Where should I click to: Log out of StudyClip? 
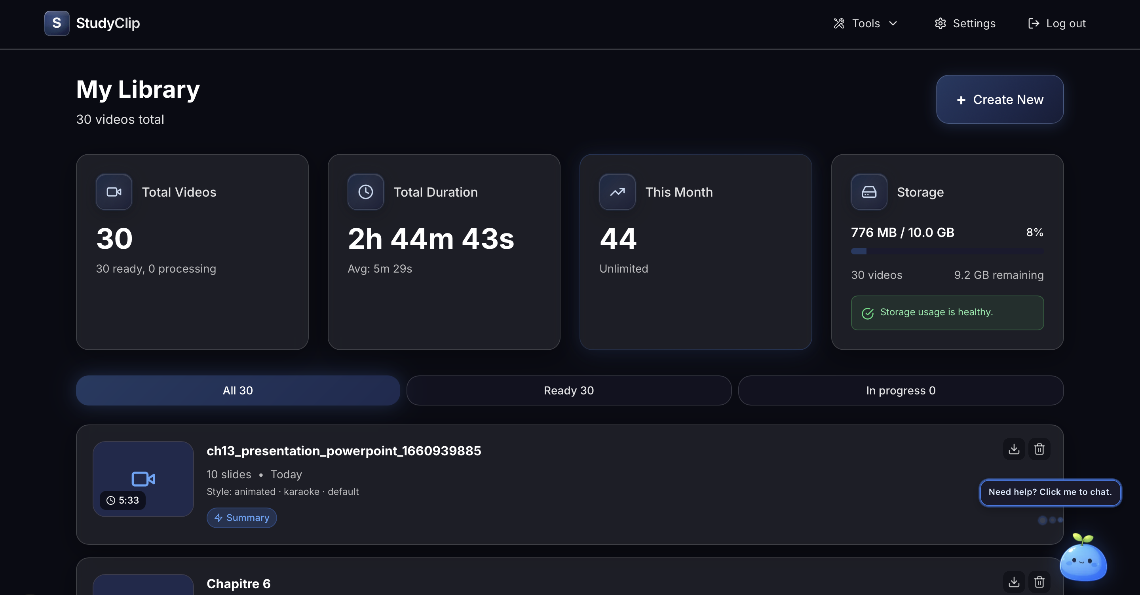[1057, 23]
